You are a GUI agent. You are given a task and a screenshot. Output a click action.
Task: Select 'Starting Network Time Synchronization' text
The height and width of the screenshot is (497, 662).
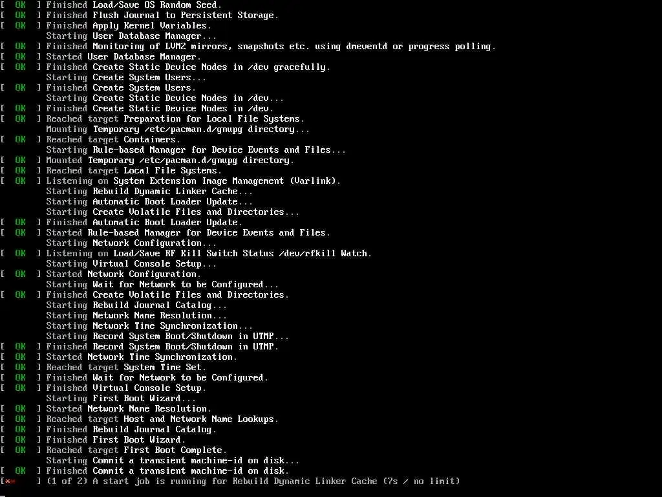tap(149, 326)
